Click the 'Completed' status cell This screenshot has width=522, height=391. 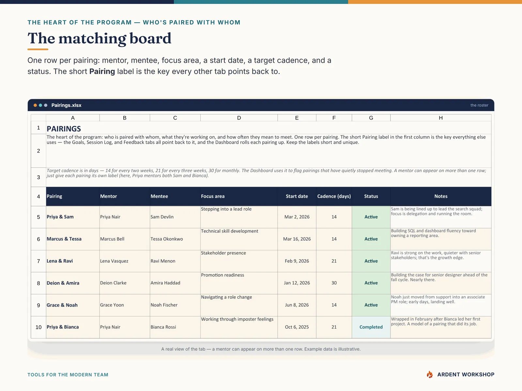coord(371,327)
